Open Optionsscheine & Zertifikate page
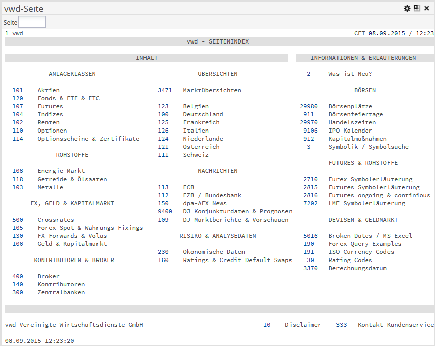 coord(18,139)
